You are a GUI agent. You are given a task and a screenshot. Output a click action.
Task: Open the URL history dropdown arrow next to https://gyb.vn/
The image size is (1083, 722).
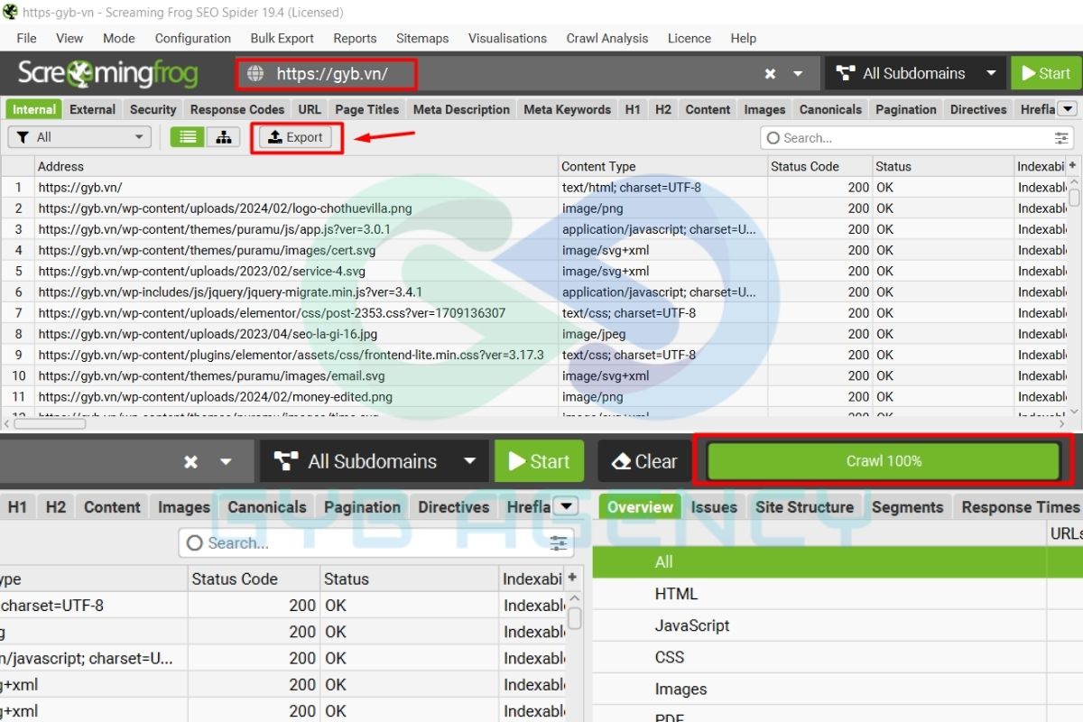(798, 74)
